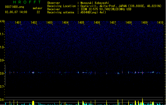Click the tallest yellow spike below 1409

(x=143, y=101)
